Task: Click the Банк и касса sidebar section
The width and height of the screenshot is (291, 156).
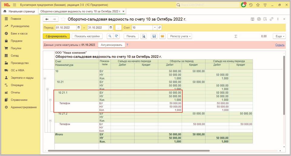Action: pyautogui.click(x=19, y=33)
